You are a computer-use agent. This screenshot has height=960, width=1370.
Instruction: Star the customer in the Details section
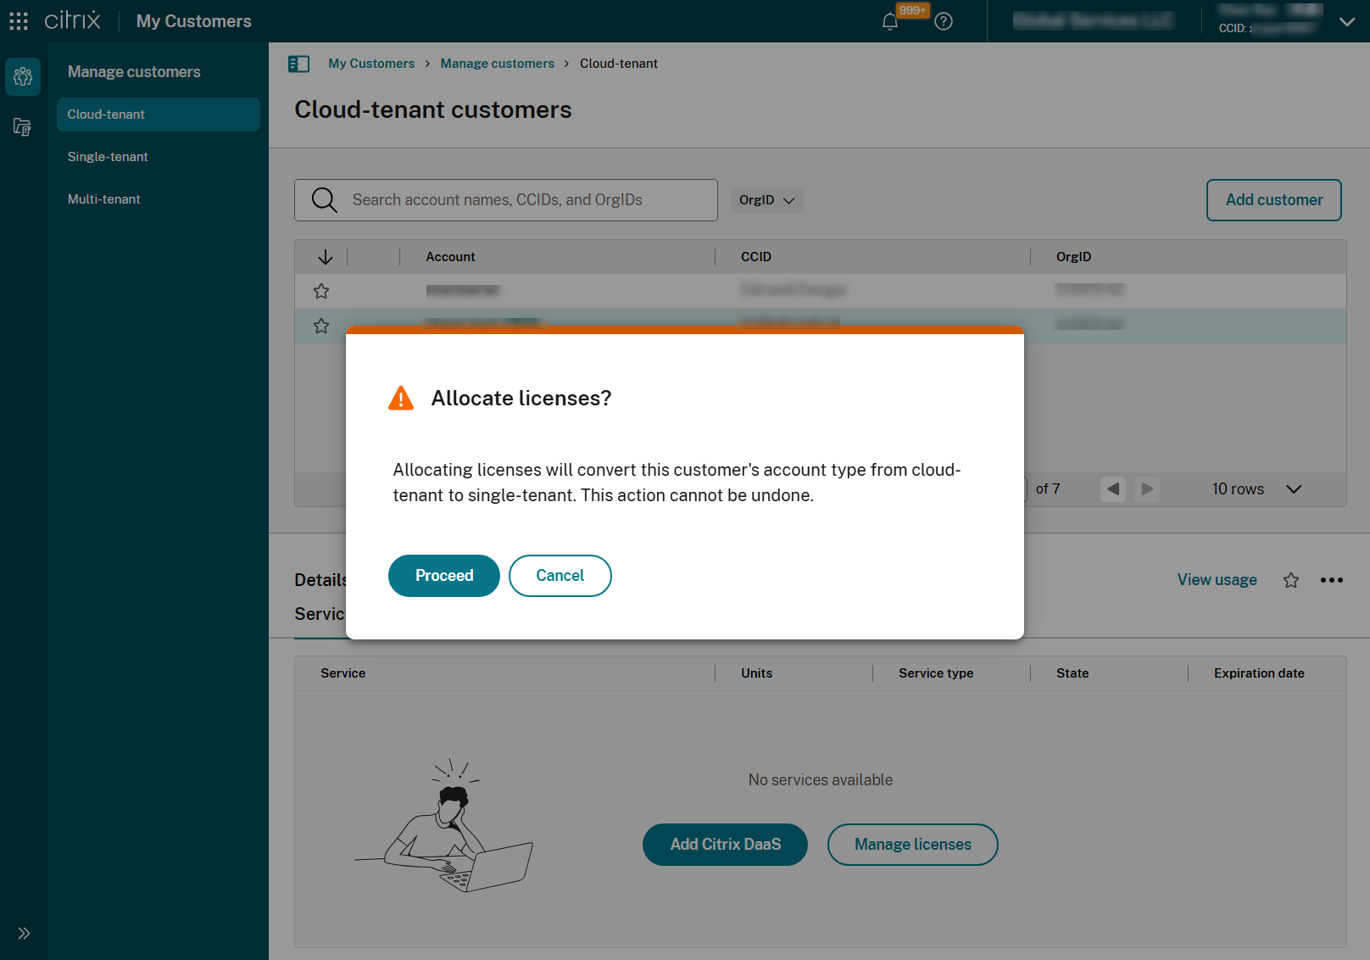1290,580
